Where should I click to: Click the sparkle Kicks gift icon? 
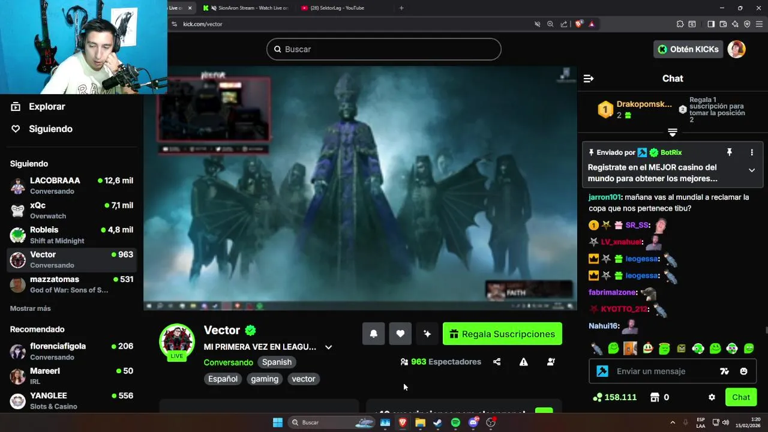click(427, 334)
